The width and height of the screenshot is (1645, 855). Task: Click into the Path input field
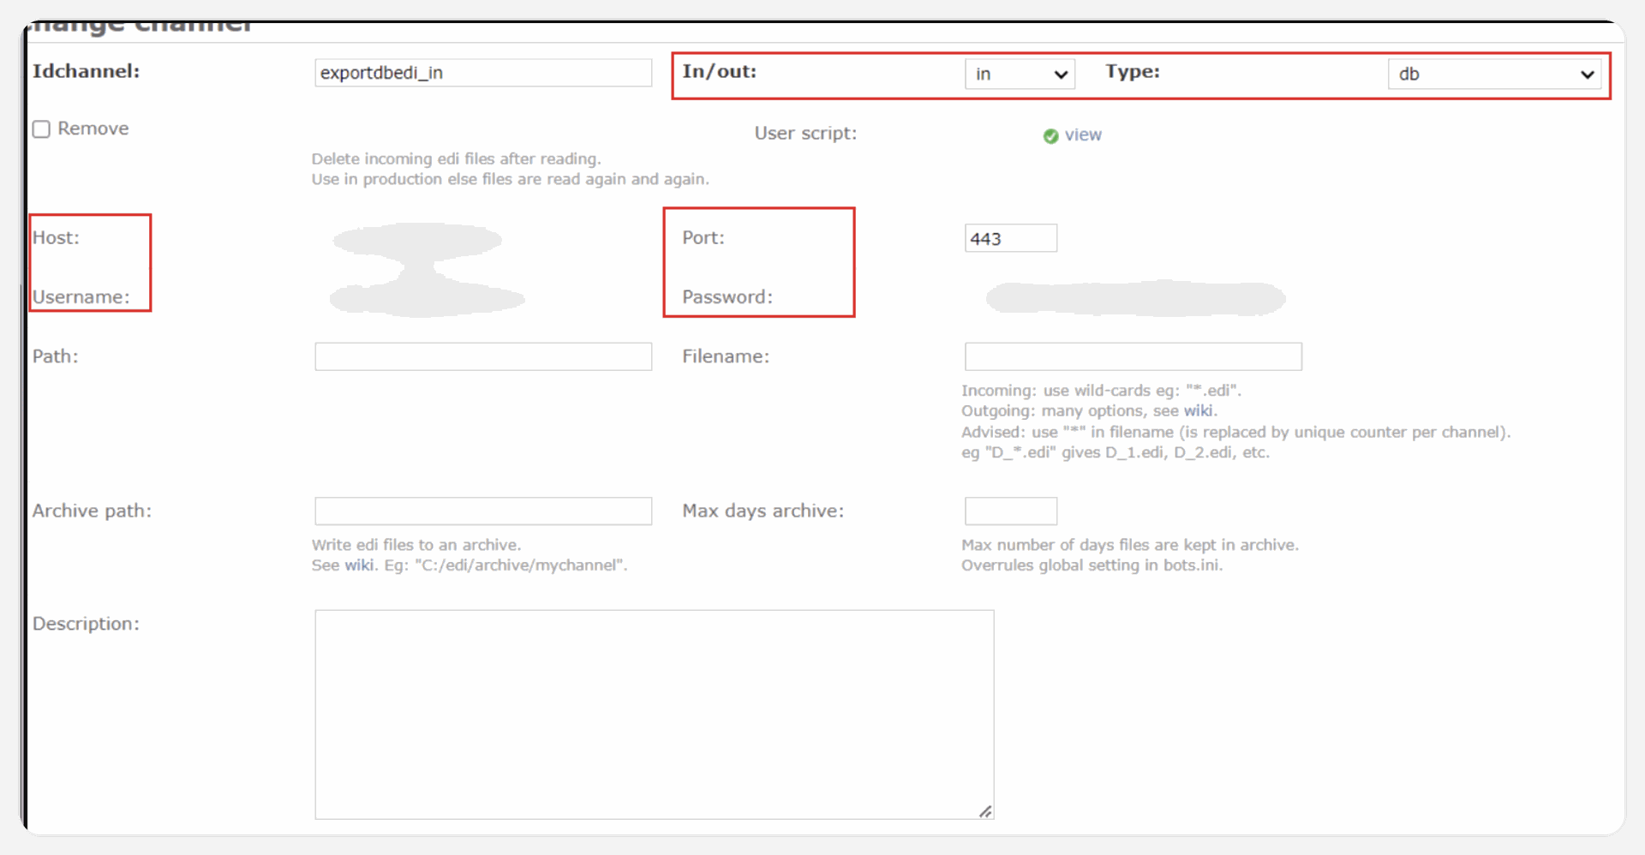pyautogui.click(x=483, y=356)
